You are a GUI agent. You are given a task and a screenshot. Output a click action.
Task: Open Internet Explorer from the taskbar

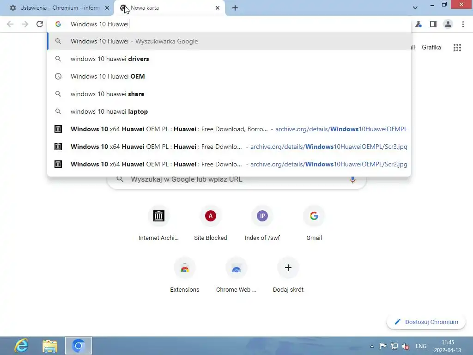coord(21,346)
